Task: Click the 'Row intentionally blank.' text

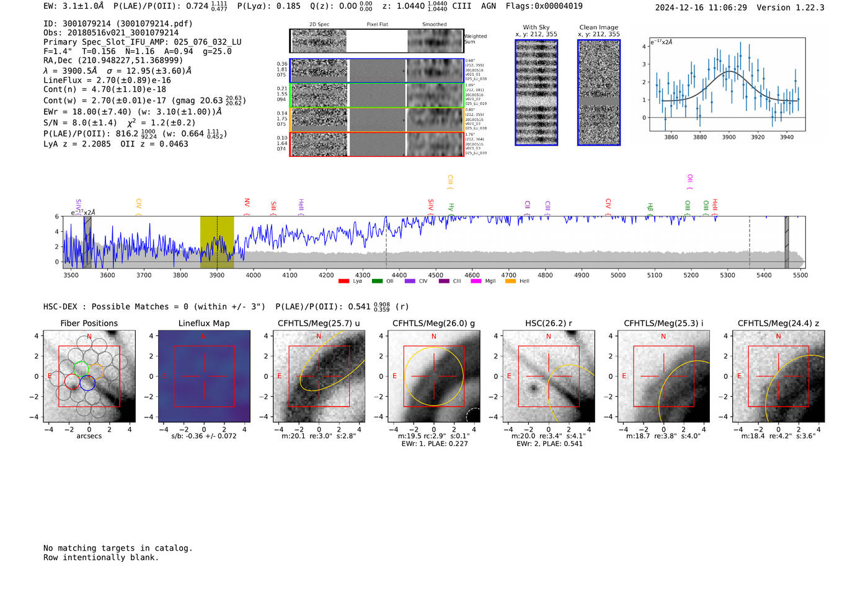Action: click(101, 558)
